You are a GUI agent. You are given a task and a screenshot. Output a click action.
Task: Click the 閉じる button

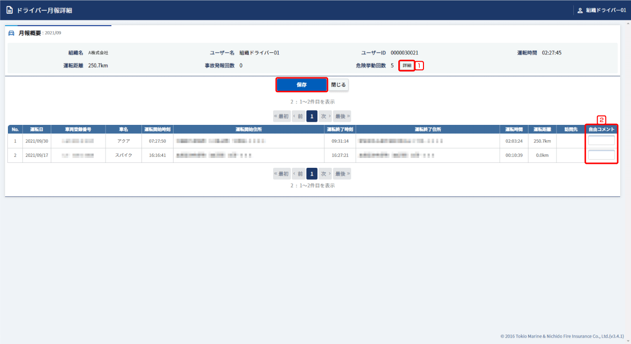[x=339, y=85]
